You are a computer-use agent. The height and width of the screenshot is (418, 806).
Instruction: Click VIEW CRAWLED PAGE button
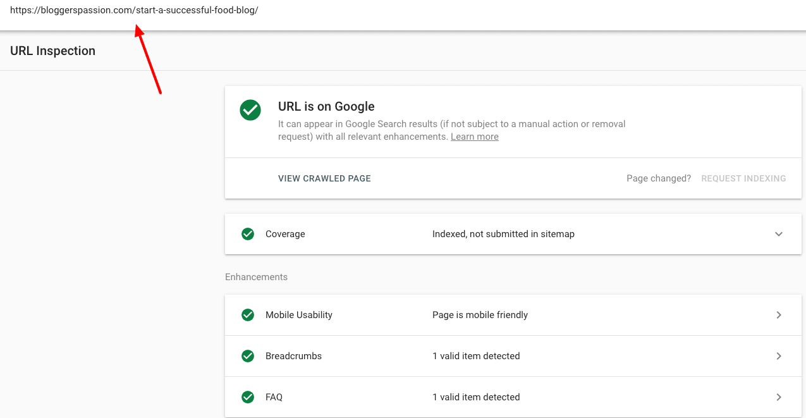point(324,178)
